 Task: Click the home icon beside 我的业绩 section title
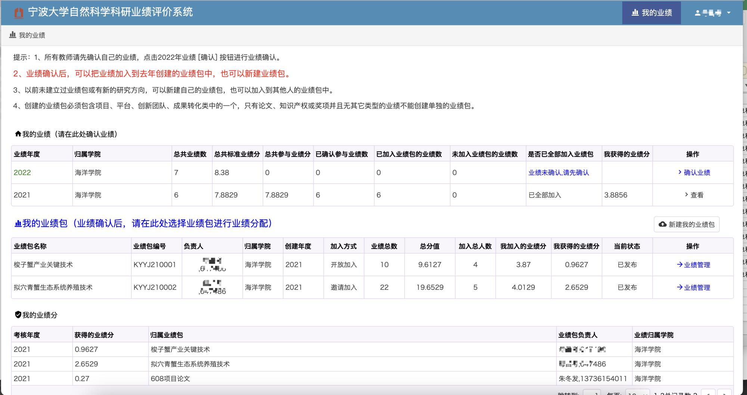click(x=18, y=134)
